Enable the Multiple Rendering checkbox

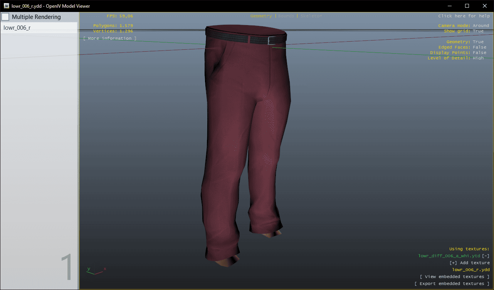5,17
